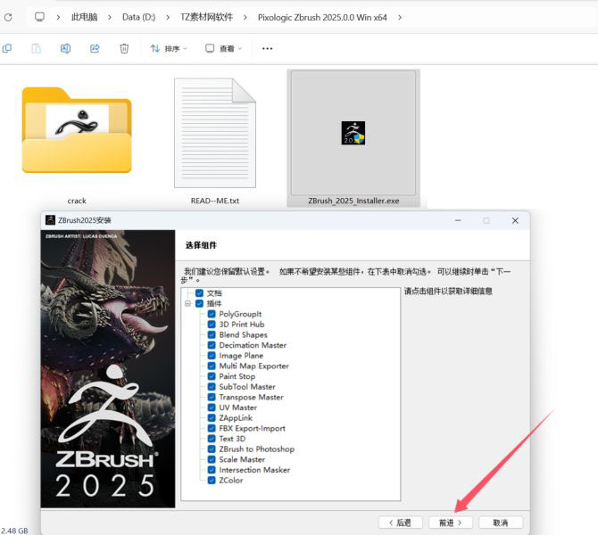Click the 前进 next button
The image size is (598, 535).
[x=451, y=523]
